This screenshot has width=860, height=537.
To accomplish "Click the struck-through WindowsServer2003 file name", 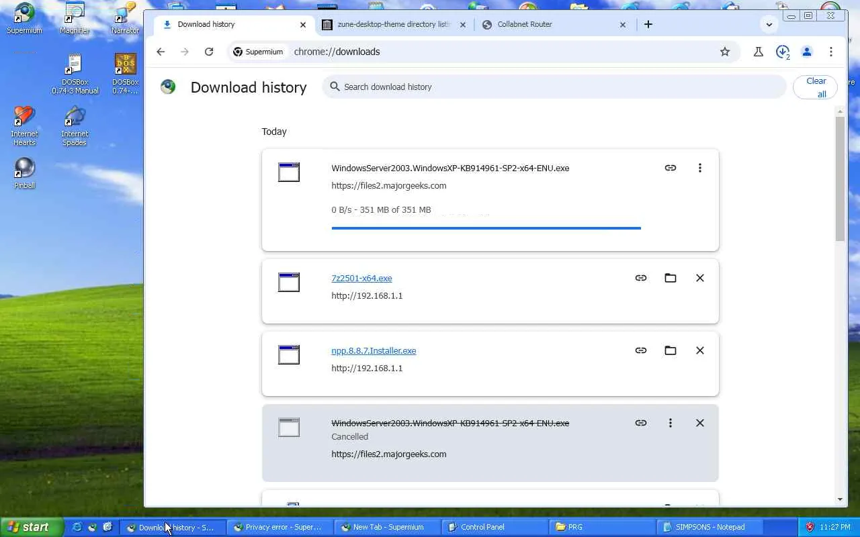I will (x=450, y=423).
